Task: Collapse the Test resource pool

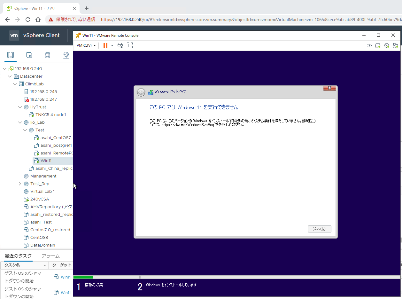Action: pos(25,130)
